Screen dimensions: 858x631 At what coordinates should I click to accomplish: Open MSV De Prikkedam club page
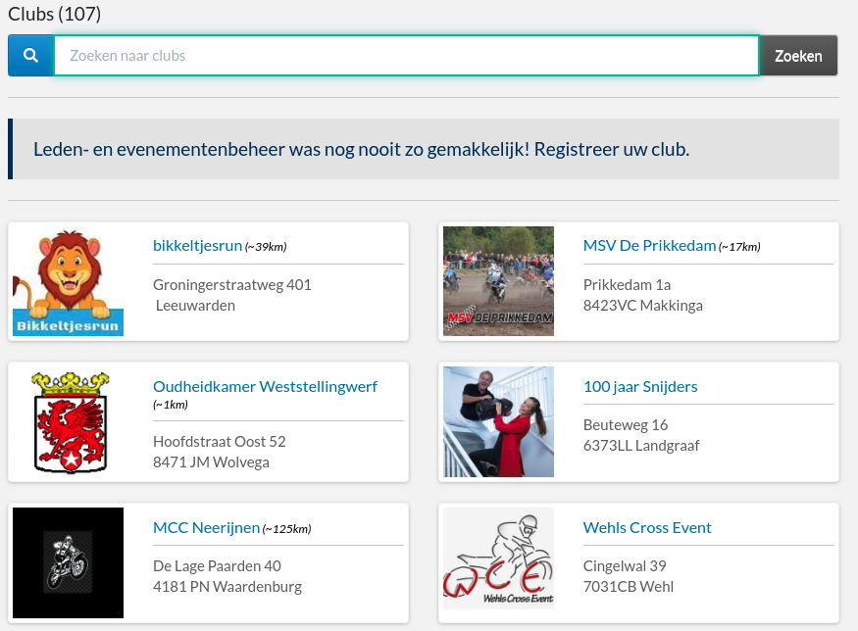(649, 245)
